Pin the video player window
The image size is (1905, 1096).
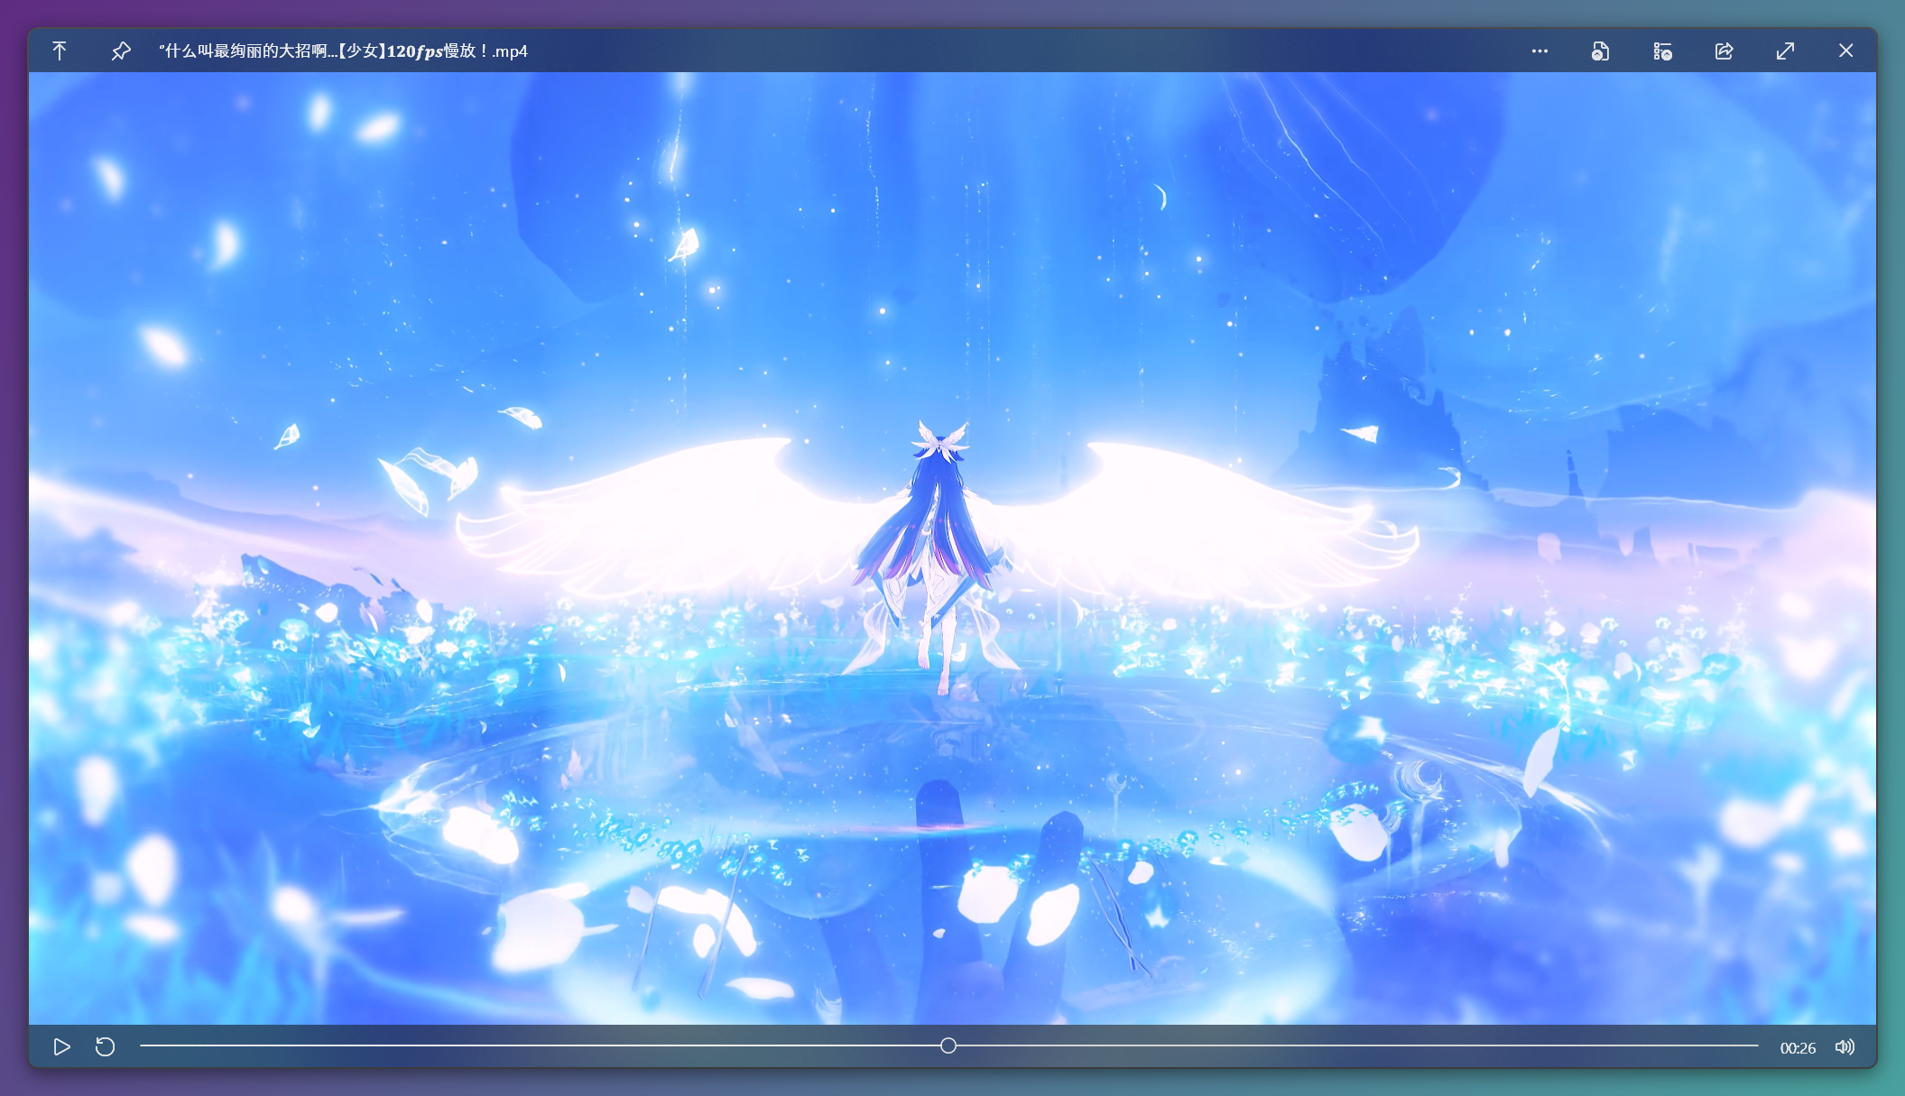121,51
